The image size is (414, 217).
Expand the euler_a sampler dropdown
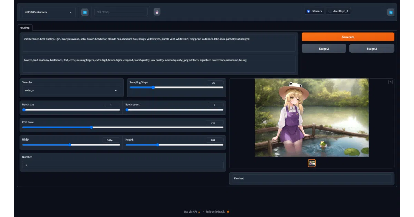click(71, 90)
